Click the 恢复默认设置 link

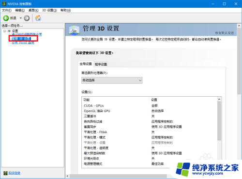click(x=225, y=33)
